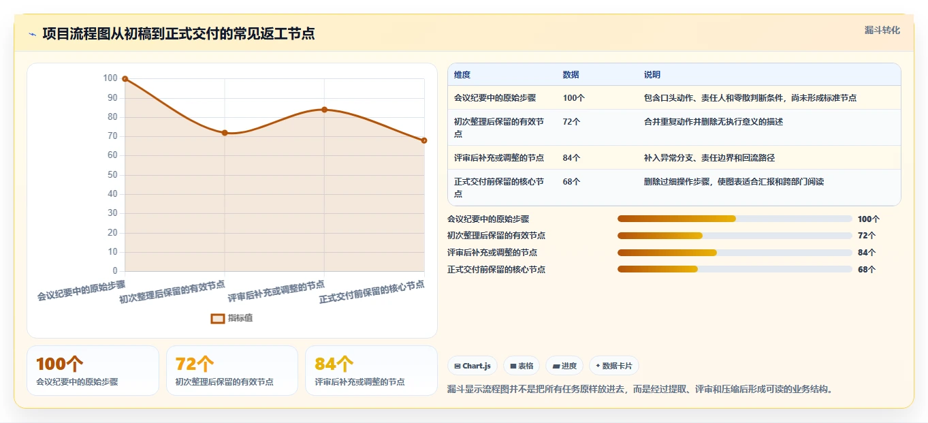Click the 评审后补充或调整的节点 caption in the stat card
Image resolution: width=928 pixels, height=423 pixels.
[360, 382]
